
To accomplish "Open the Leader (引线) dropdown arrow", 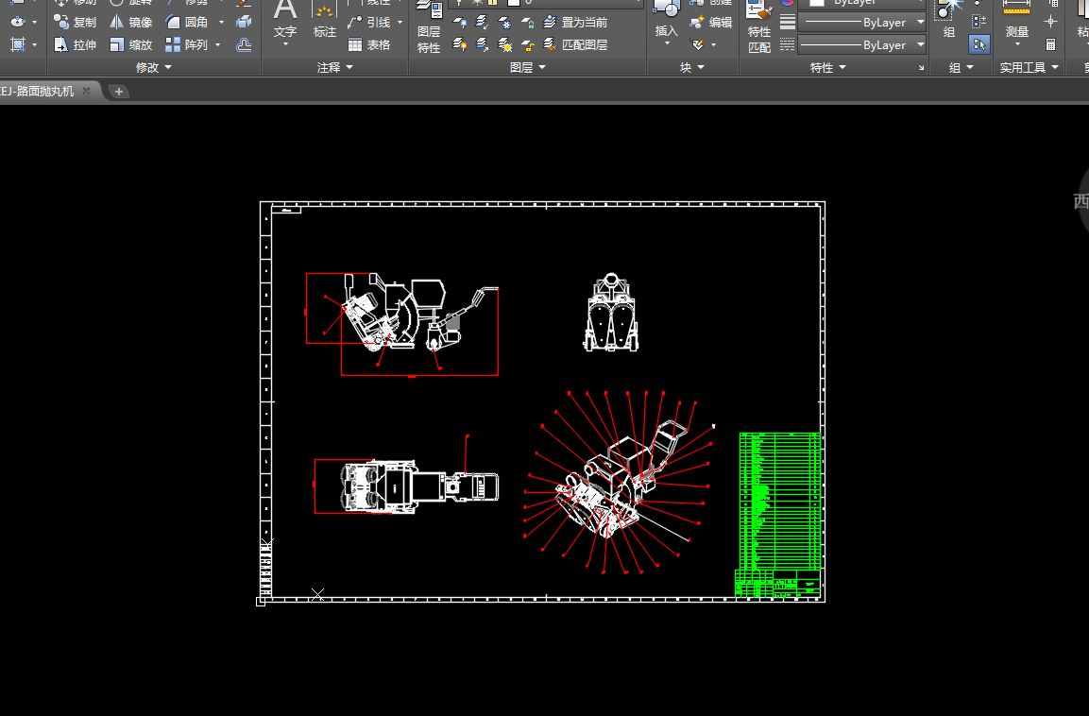I will coord(400,23).
